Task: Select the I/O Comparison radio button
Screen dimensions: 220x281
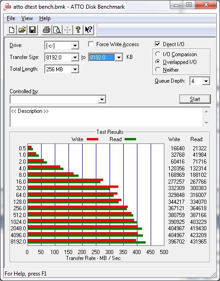Action: [158, 54]
